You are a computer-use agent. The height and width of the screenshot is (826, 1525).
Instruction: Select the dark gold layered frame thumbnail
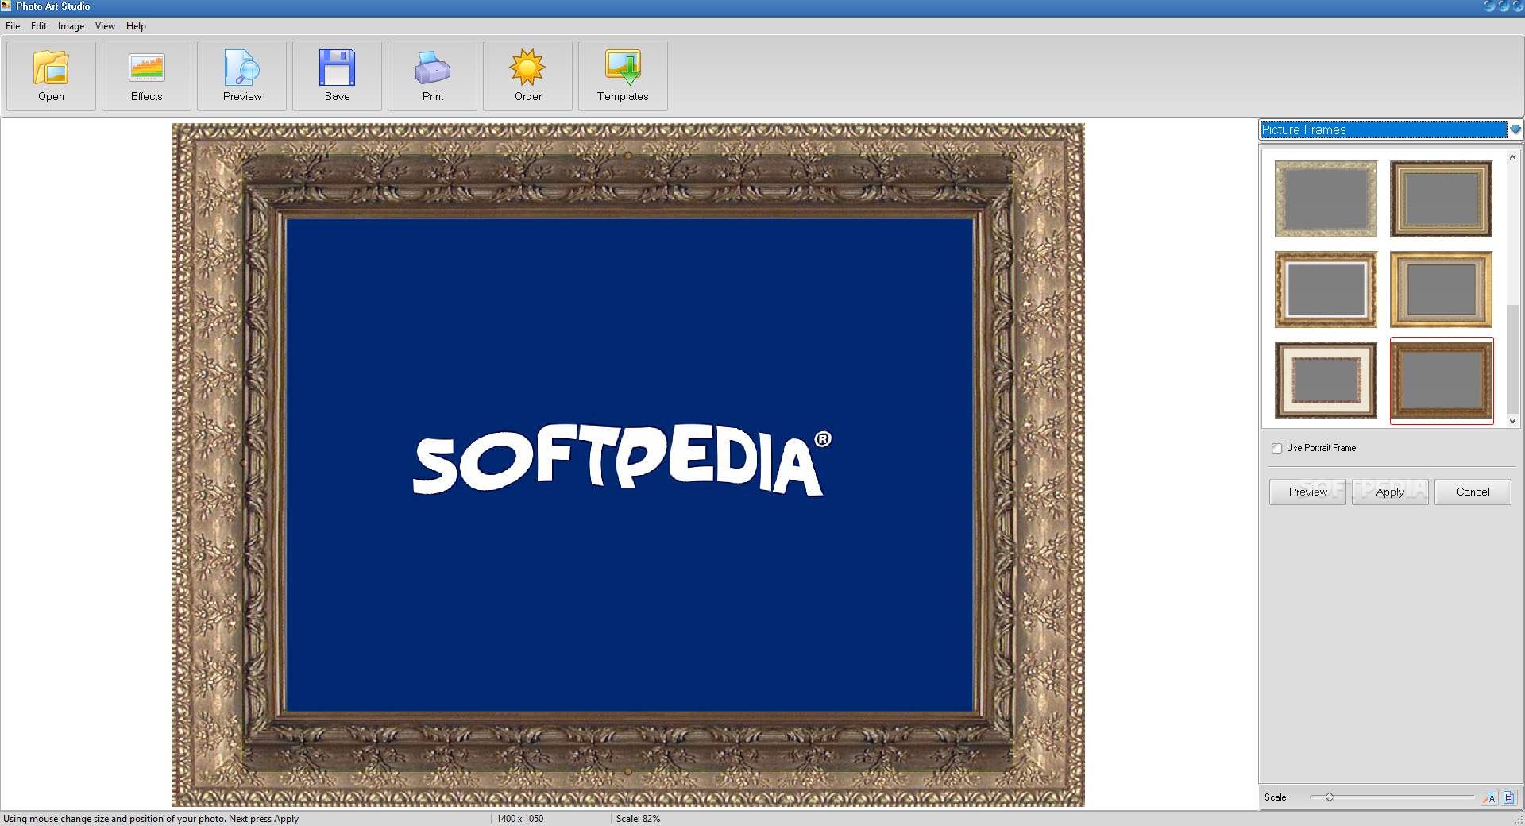pyautogui.click(x=1441, y=199)
